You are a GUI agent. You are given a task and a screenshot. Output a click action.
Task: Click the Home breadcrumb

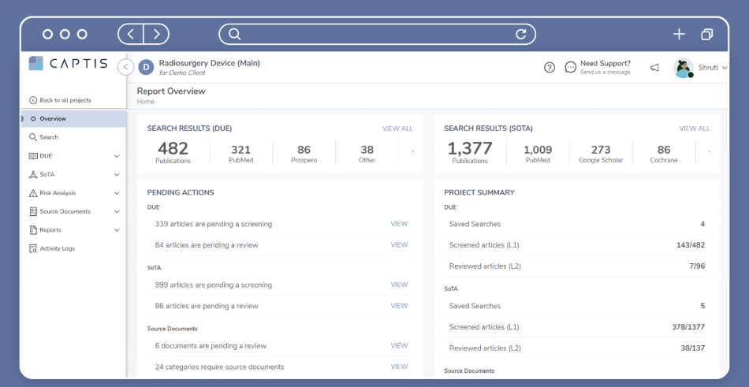(x=146, y=102)
